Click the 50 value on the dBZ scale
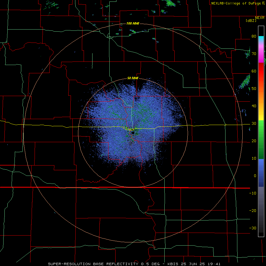 (x=254, y=89)
